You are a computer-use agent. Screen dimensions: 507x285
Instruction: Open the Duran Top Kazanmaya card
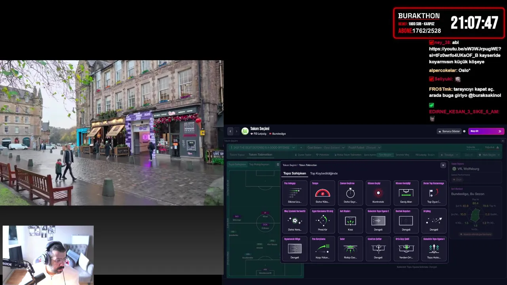click(x=434, y=193)
